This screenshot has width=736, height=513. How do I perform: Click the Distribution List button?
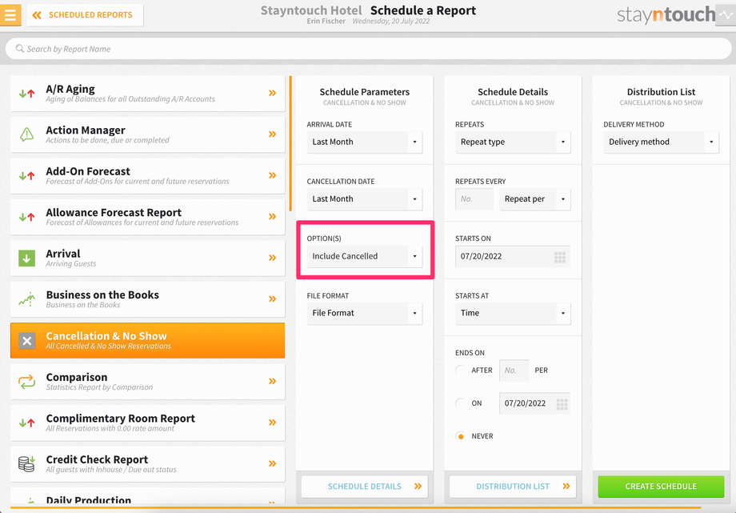tap(513, 487)
